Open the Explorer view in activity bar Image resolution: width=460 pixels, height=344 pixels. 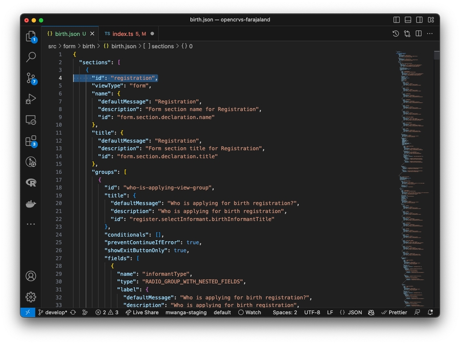pos(31,36)
